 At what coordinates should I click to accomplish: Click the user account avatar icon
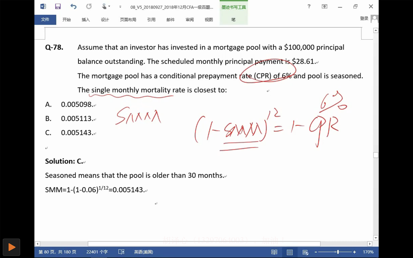(374, 19)
